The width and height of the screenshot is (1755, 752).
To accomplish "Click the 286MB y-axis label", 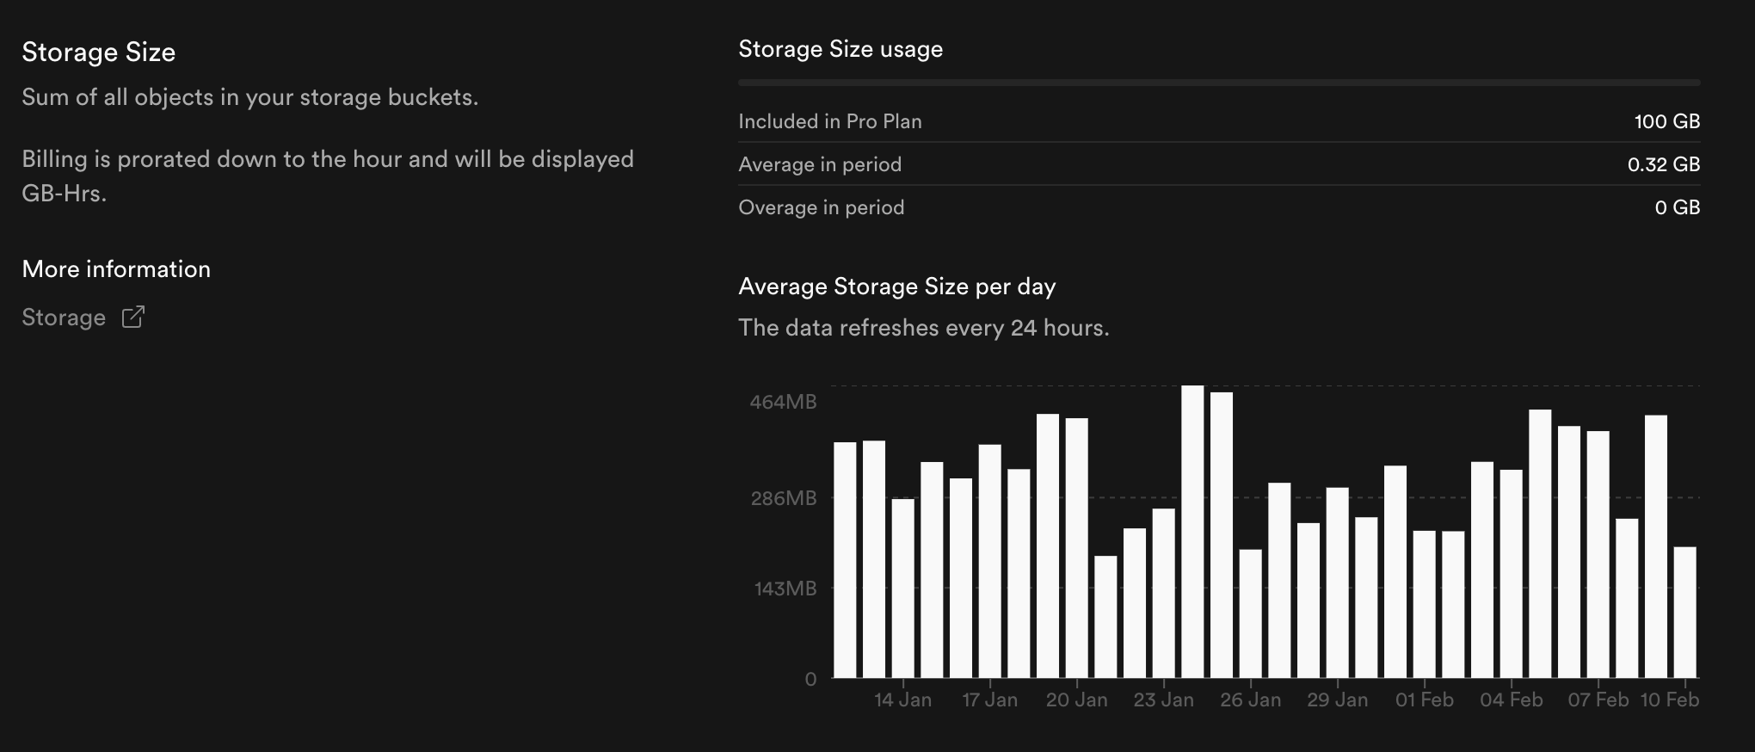I will tap(783, 498).
